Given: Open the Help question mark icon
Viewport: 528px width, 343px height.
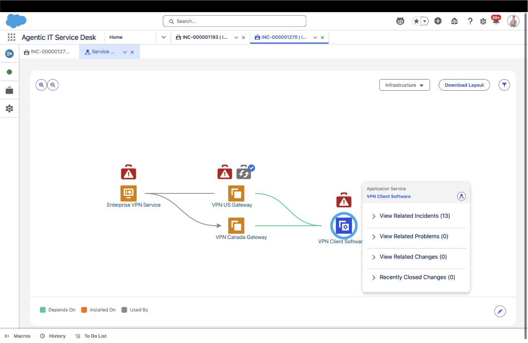Looking at the screenshot, I should tap(470, 21).
